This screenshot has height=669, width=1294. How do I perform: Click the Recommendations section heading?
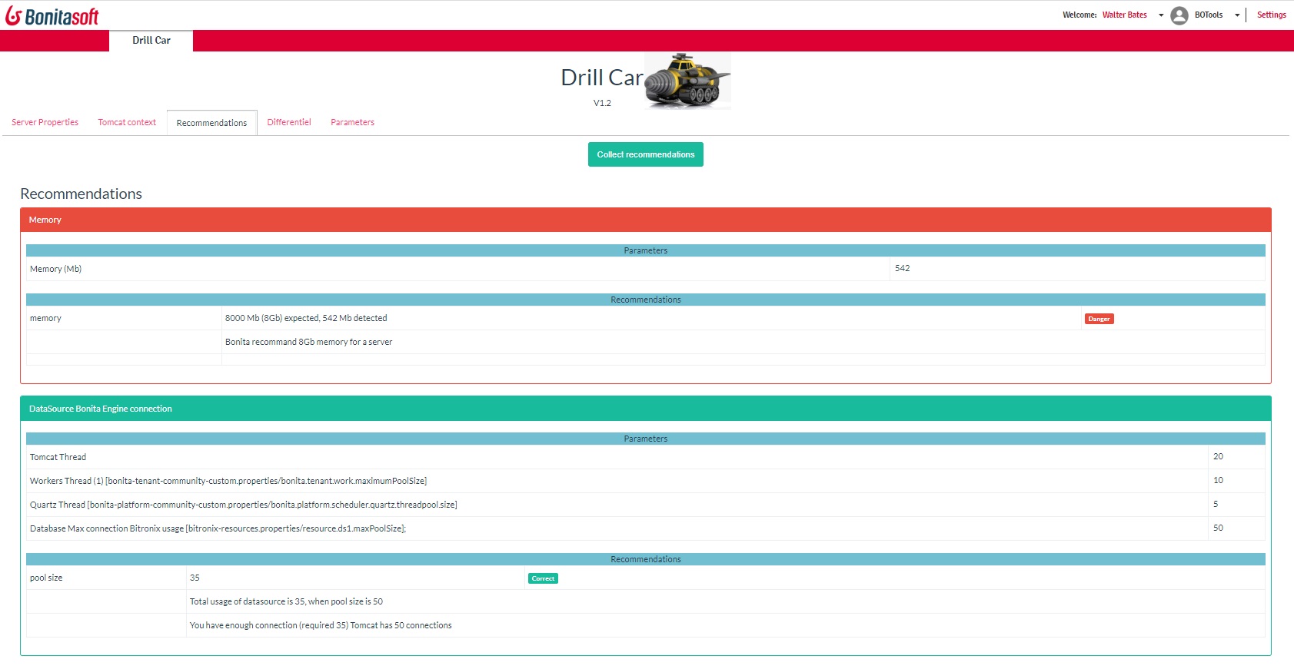pyautogui.click(x=81, y=194)
